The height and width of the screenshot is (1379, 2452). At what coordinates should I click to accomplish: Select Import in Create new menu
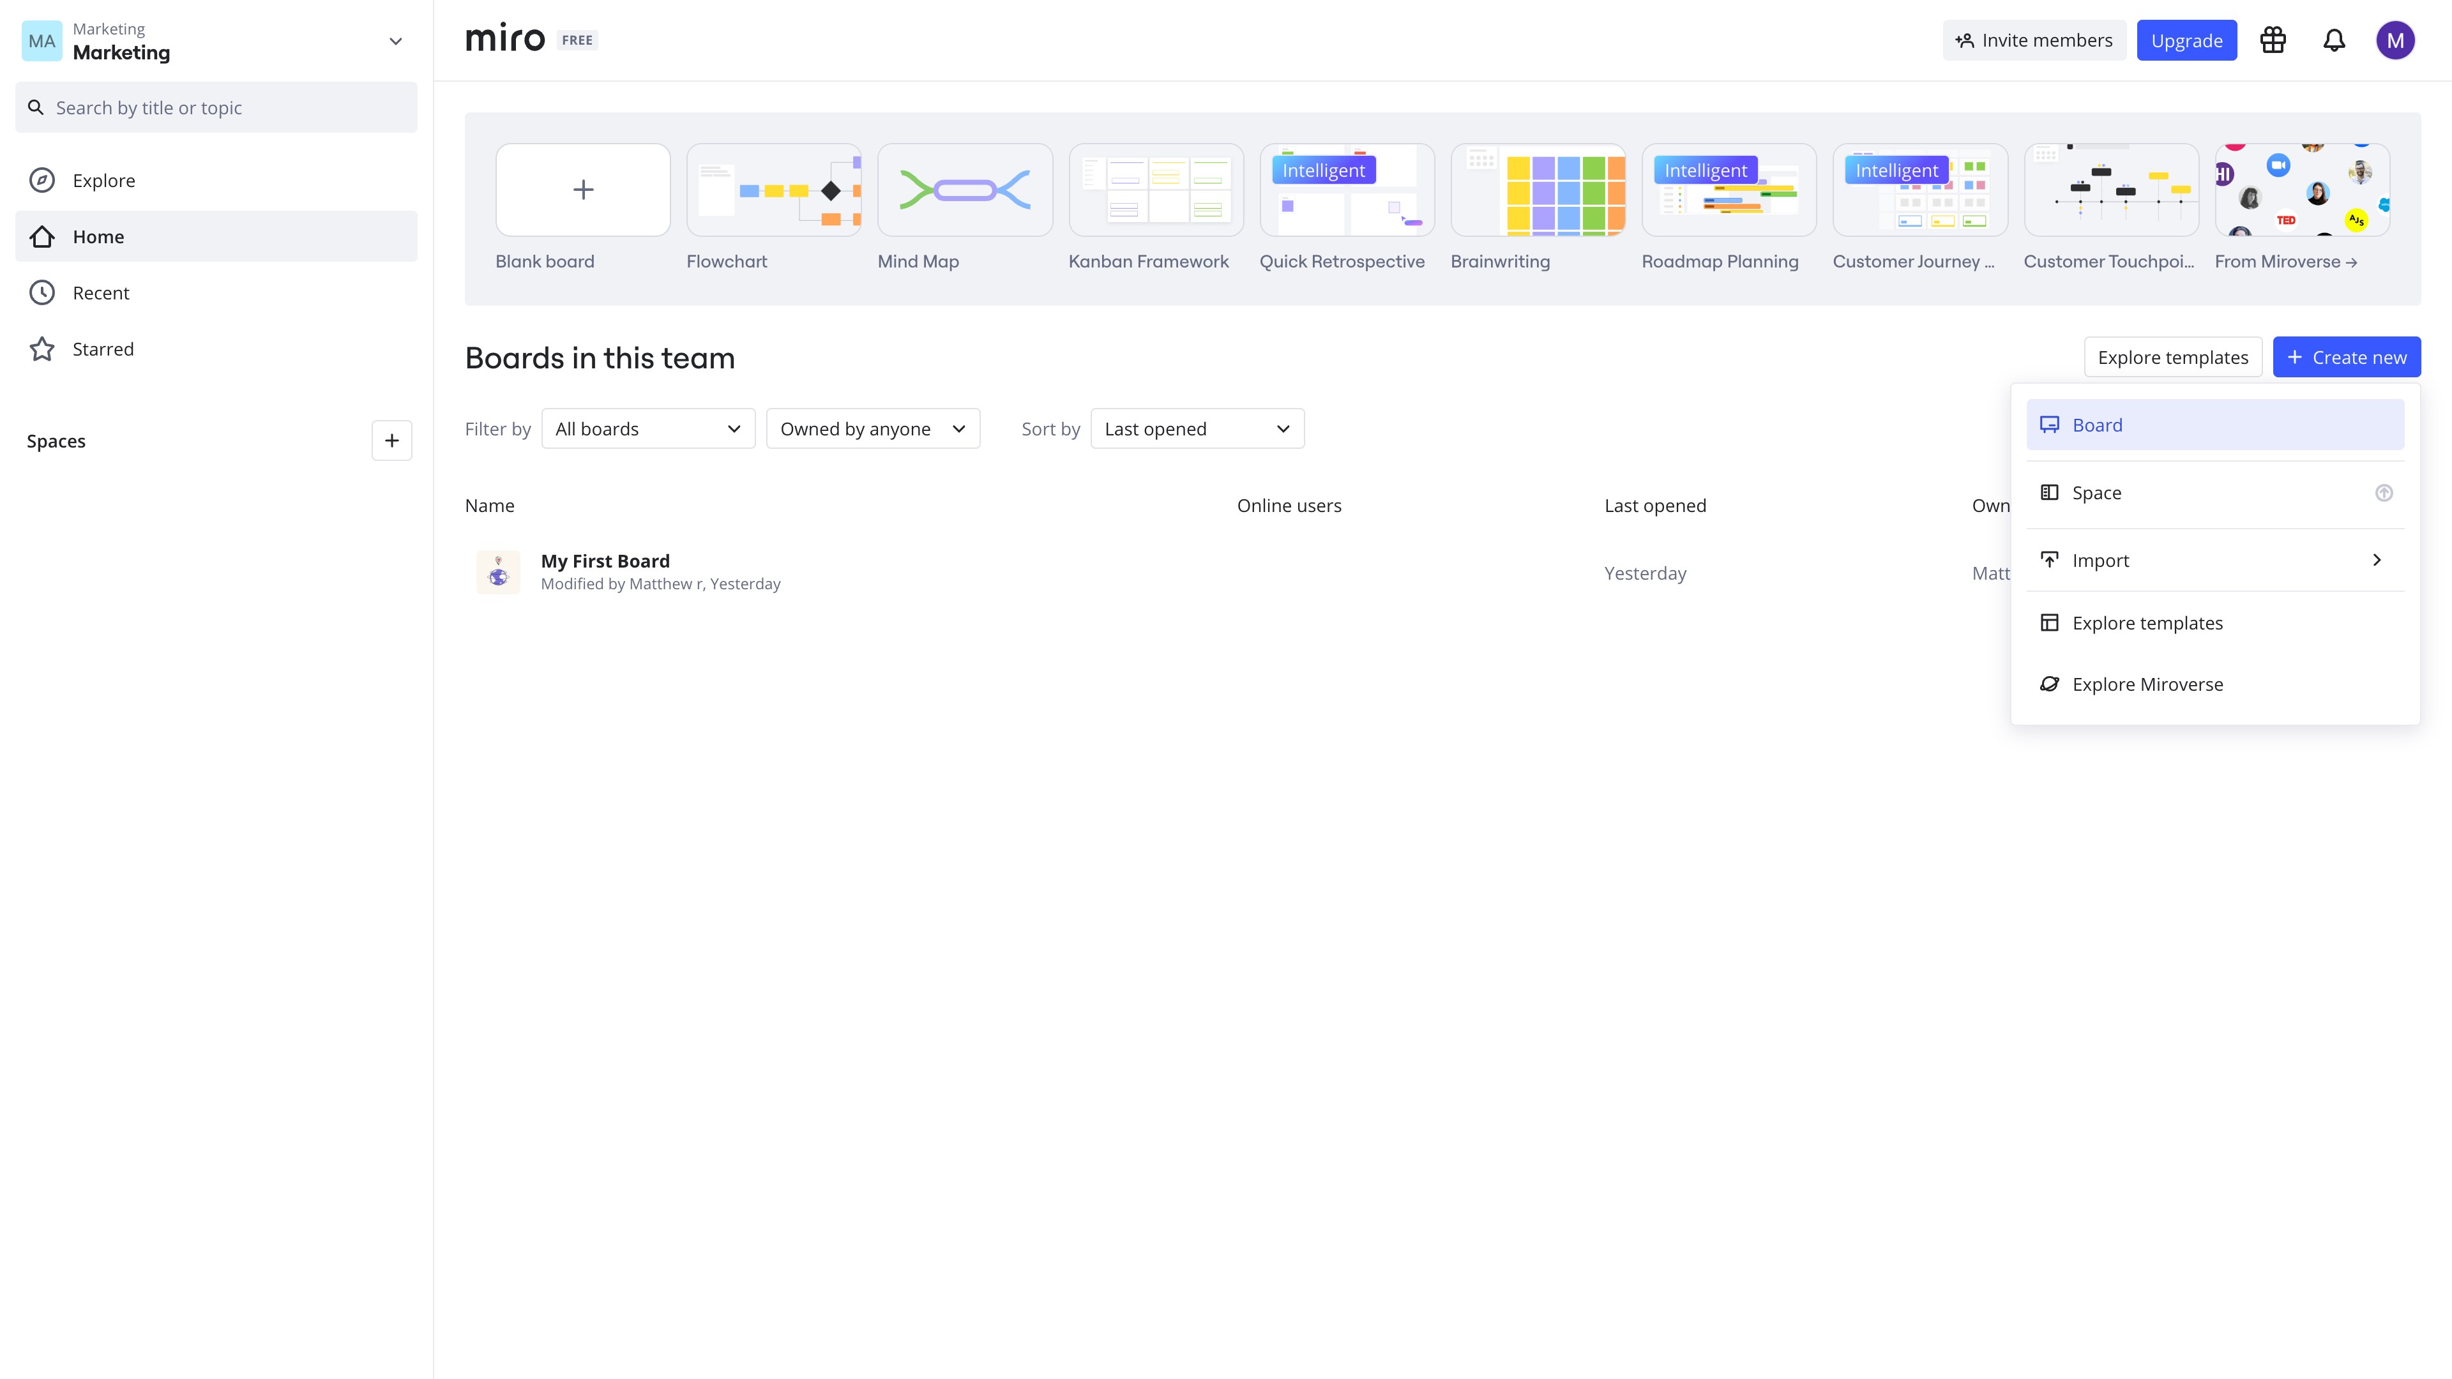tap(2215, 560)
